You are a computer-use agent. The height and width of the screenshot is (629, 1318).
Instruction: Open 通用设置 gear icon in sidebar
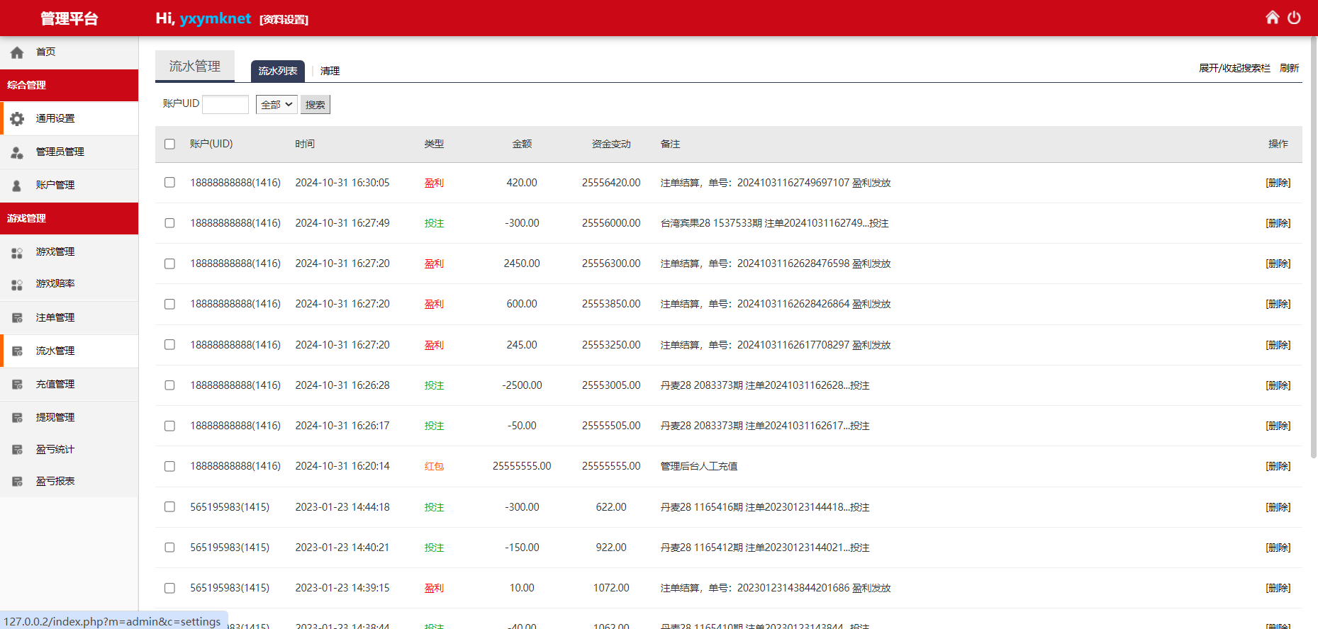coord(17,118)
